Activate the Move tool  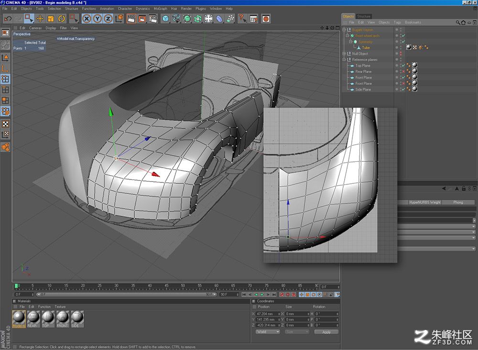[x=40, y=19]
